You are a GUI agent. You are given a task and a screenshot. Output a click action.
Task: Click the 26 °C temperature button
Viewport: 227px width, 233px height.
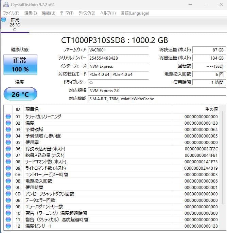pyautogui.click(x=20, y=94)
